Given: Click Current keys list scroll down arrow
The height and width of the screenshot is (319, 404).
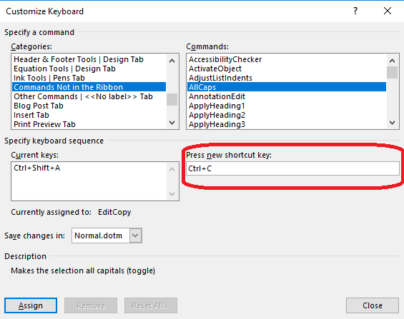Looking at the screenshot, I should 172,194.
